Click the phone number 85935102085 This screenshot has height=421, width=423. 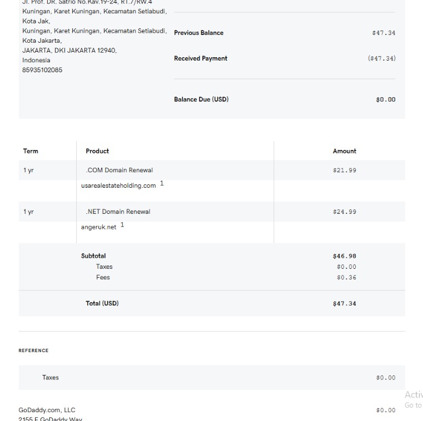click(x=42, y=70)
